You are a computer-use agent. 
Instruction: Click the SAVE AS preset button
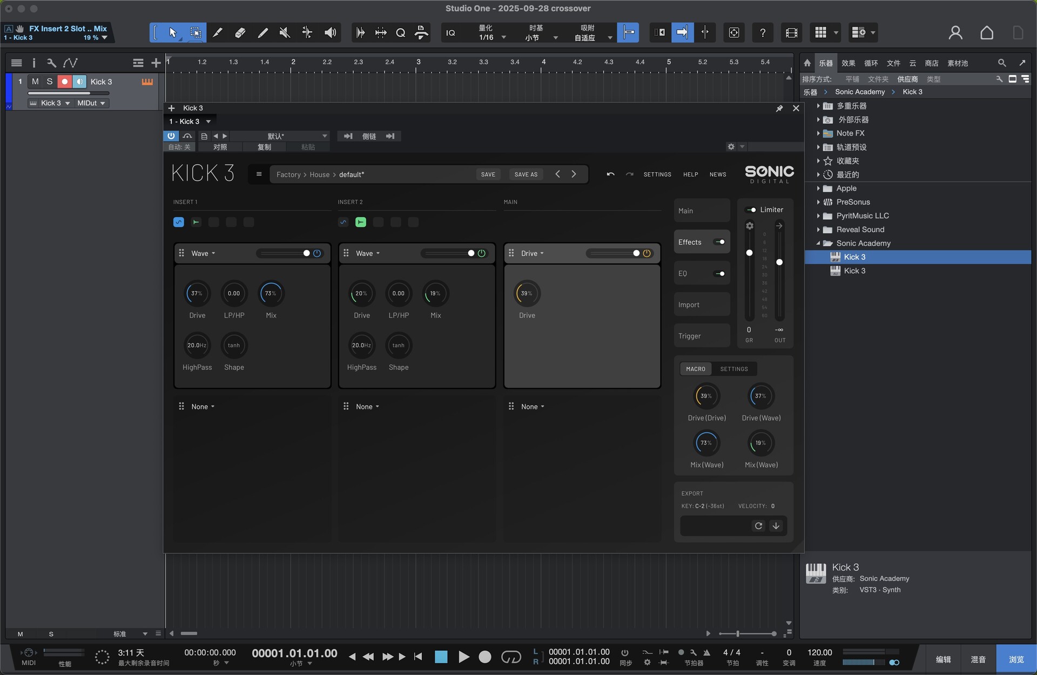click(x=526, y=174)
